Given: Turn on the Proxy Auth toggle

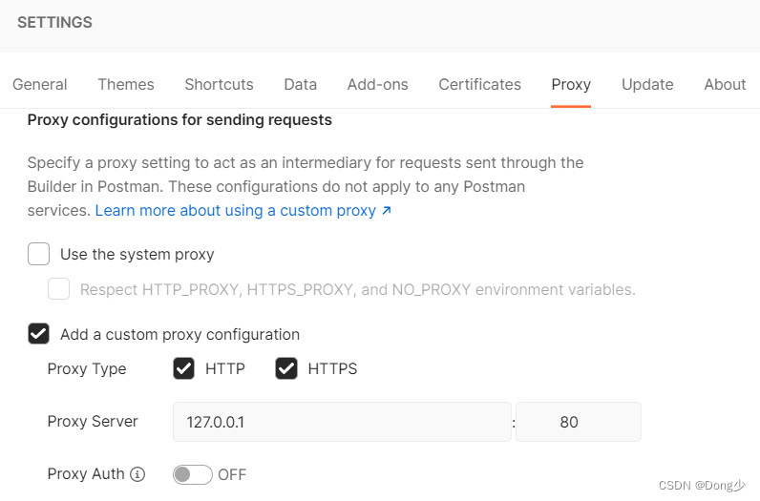Looking at the screenshot, I should (192, 474).
